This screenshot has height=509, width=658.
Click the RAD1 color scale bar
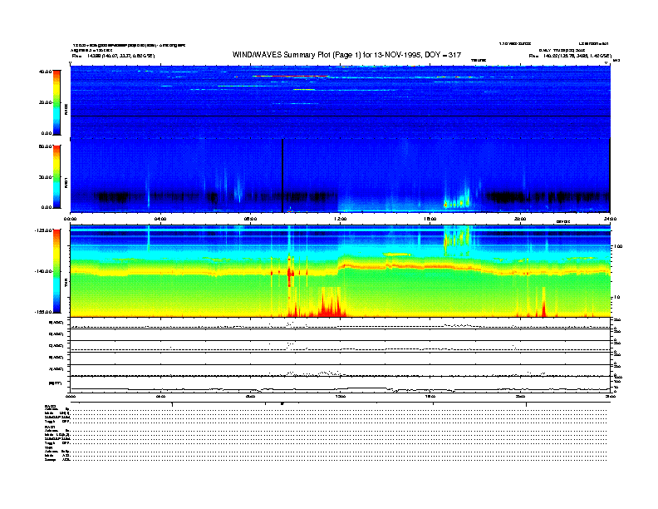point(56,176)
